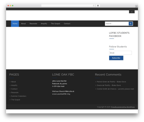144x122 pixels.
Task: Click the 3601 Lone Oak Rd address
Action: 59,81
